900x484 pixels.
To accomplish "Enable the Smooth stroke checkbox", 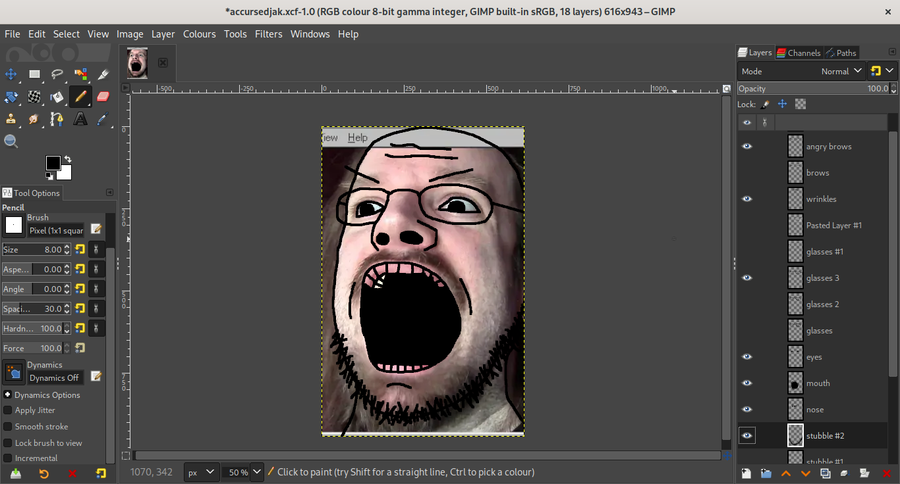I will [x=8, y=427].
